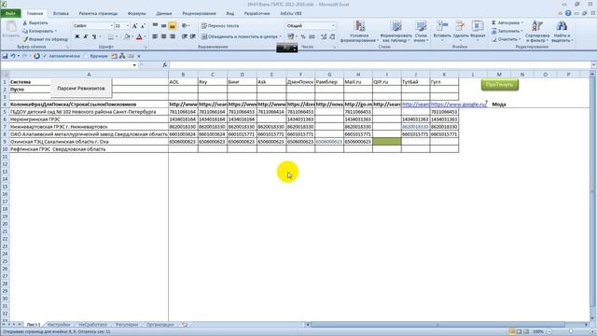Align text to top of cell
The height and width of the screenshot is (336, 597).
[155, 26]
